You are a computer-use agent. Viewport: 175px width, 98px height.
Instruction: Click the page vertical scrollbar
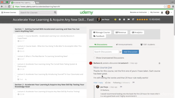(x=174, y=22)
